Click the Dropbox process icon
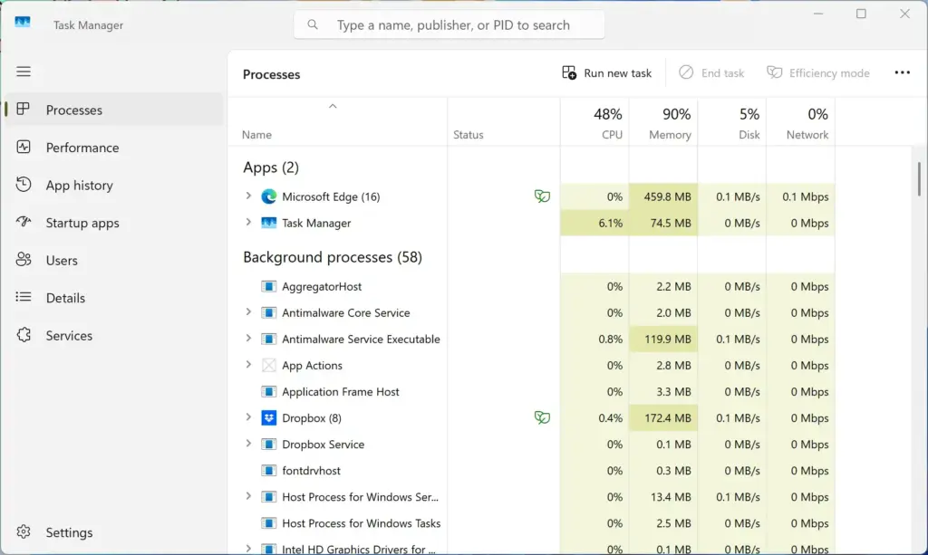928x555 pixels. [268, 418]
